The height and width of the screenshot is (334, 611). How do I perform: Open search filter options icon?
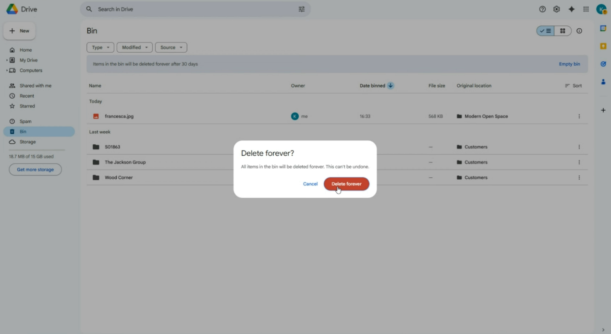coord(302,9)
